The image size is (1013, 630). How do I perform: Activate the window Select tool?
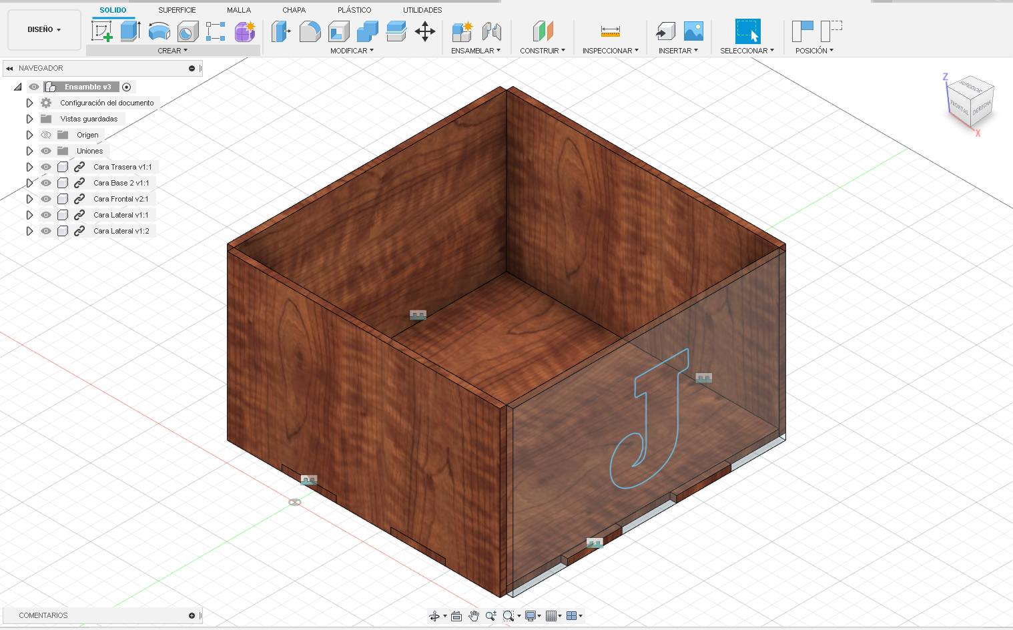pos(747,31)
